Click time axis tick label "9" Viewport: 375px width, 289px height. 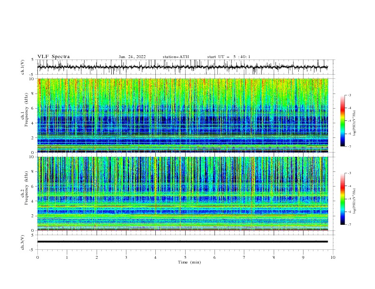click(x=303, y=257)
